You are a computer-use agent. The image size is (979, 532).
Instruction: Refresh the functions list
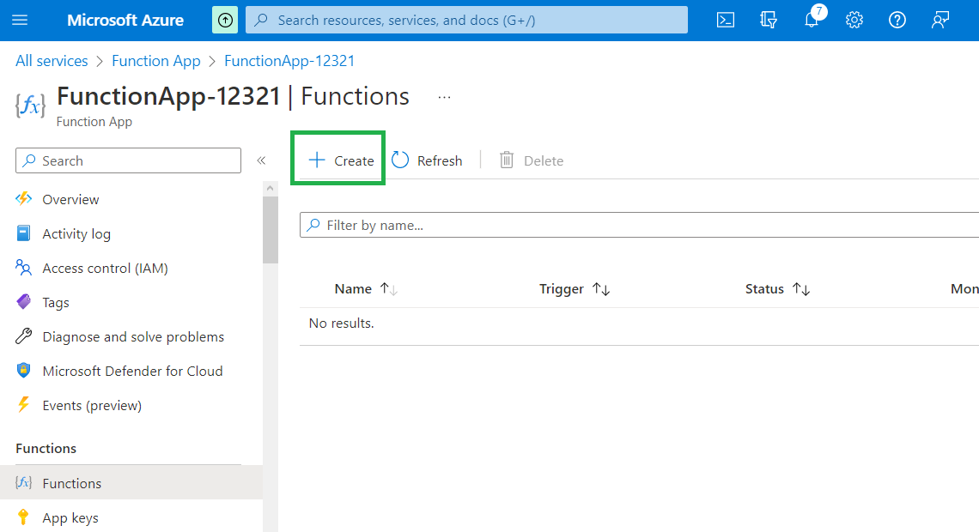coord(427,160)
